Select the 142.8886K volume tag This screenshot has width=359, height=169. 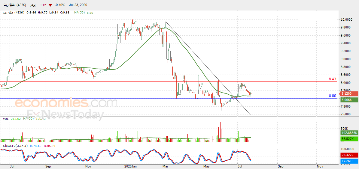349,133
